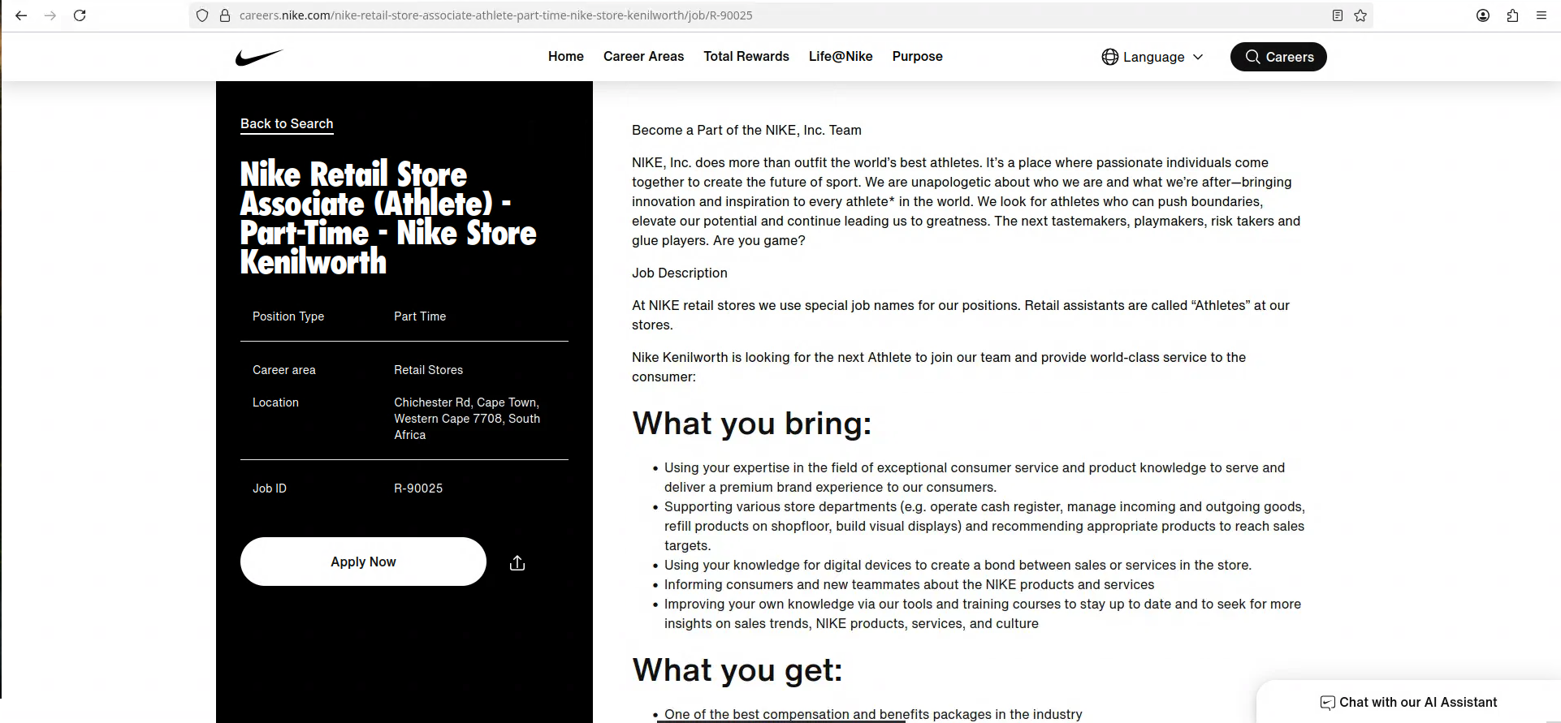The image size is (1561, 723).
Task: Click the What you get heading
Action: click(x=737, y=670)
